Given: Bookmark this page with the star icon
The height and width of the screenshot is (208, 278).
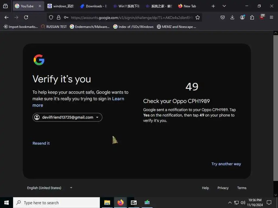Looking at the screenshot, I should pos(198,17).
